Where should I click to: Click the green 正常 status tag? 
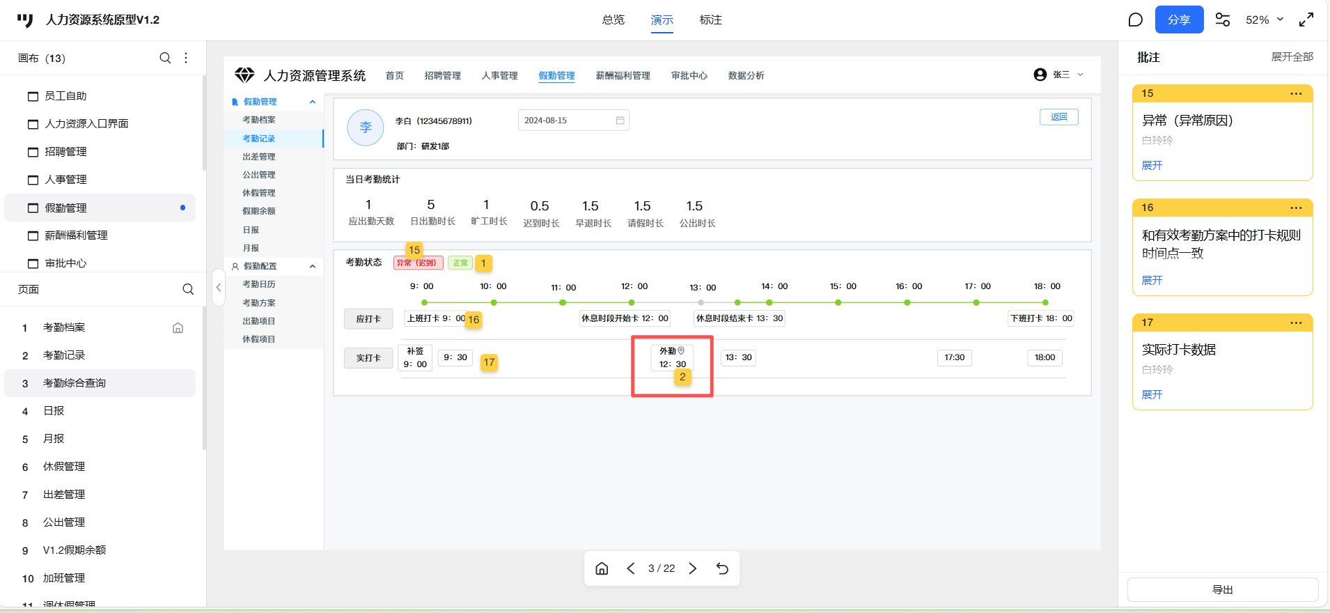460,263
